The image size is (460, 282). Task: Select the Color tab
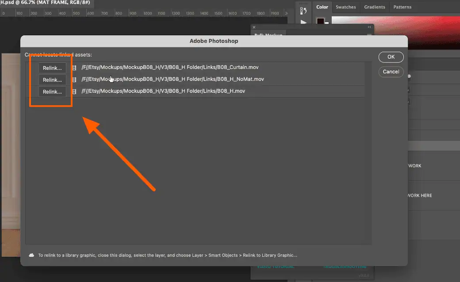coord(322,7)
